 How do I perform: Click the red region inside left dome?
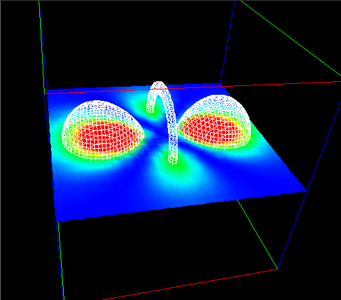106,136
